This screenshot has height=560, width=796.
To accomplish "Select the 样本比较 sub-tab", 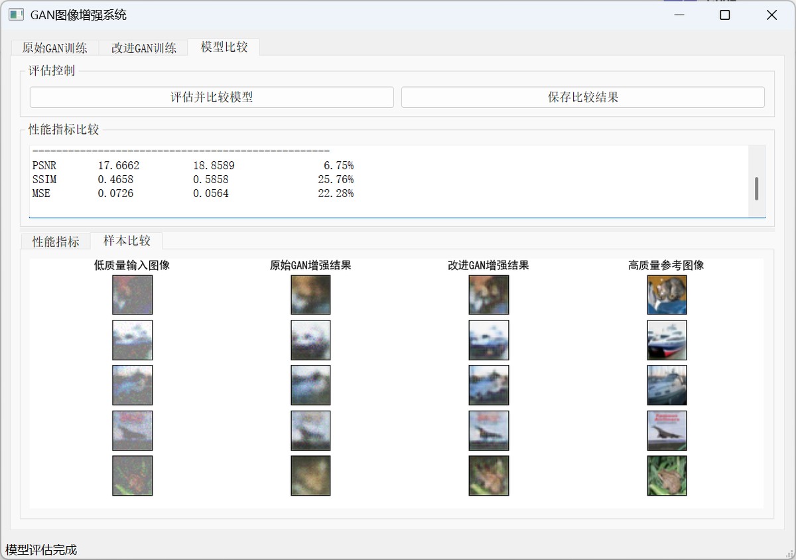I will coord(127,241).
